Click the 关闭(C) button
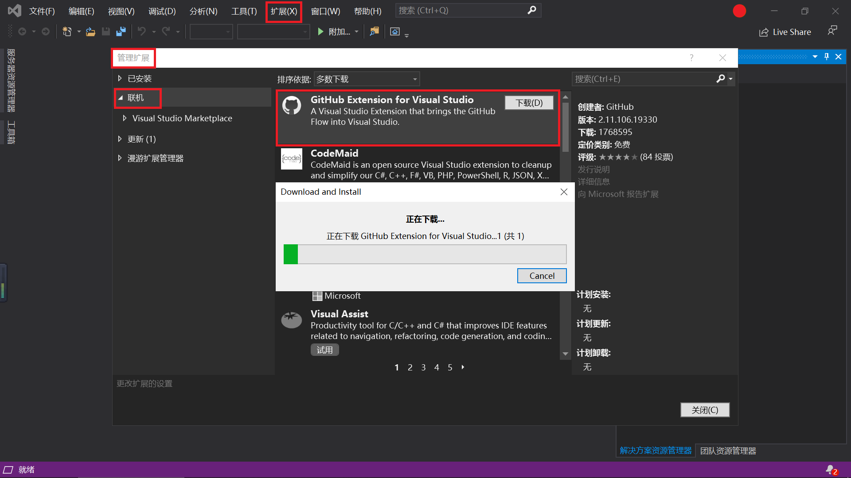 point(704,410)
